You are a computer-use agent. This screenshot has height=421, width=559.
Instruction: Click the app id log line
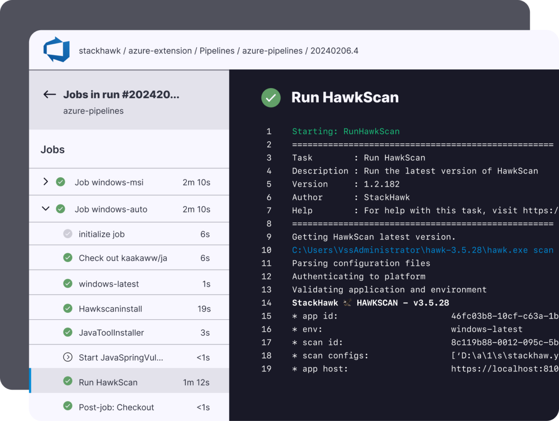pos(425,316)
